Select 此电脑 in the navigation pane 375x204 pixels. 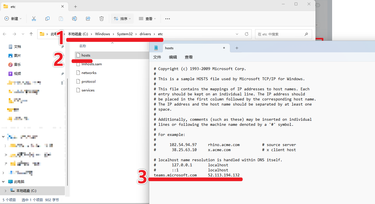(x=19, y=182)
